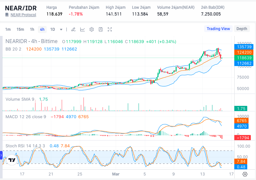The image size is (256, 180).
Task: Open the indicators line-chart icon
Action: pos(82,29)
